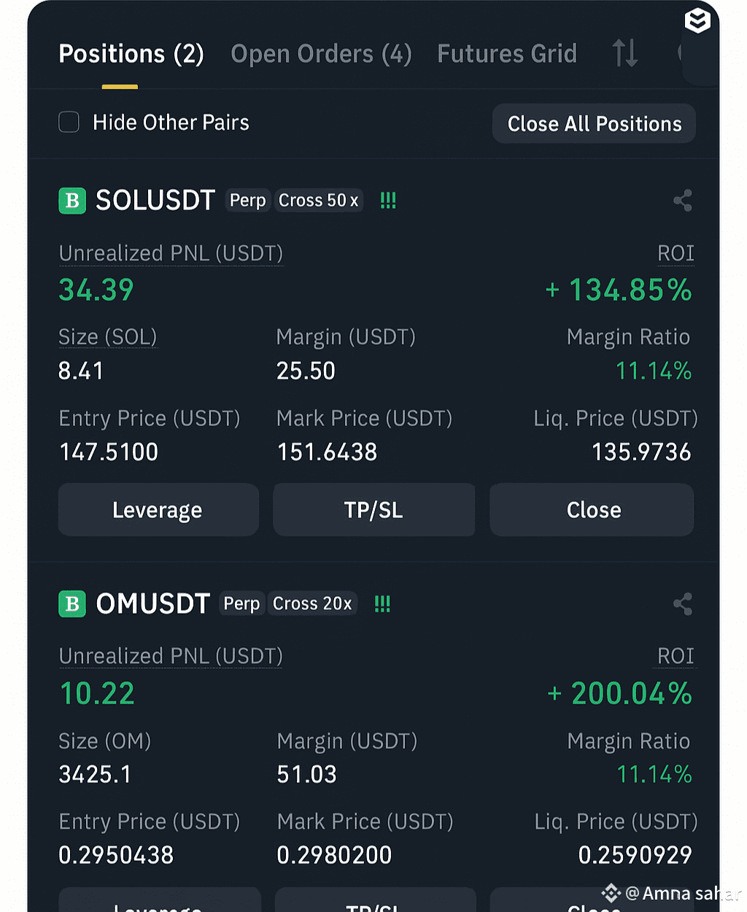Screen dimensions: 747x912
Task: Open the SOLUSDT Perp contract tag
Action: [x=247, y=201]
